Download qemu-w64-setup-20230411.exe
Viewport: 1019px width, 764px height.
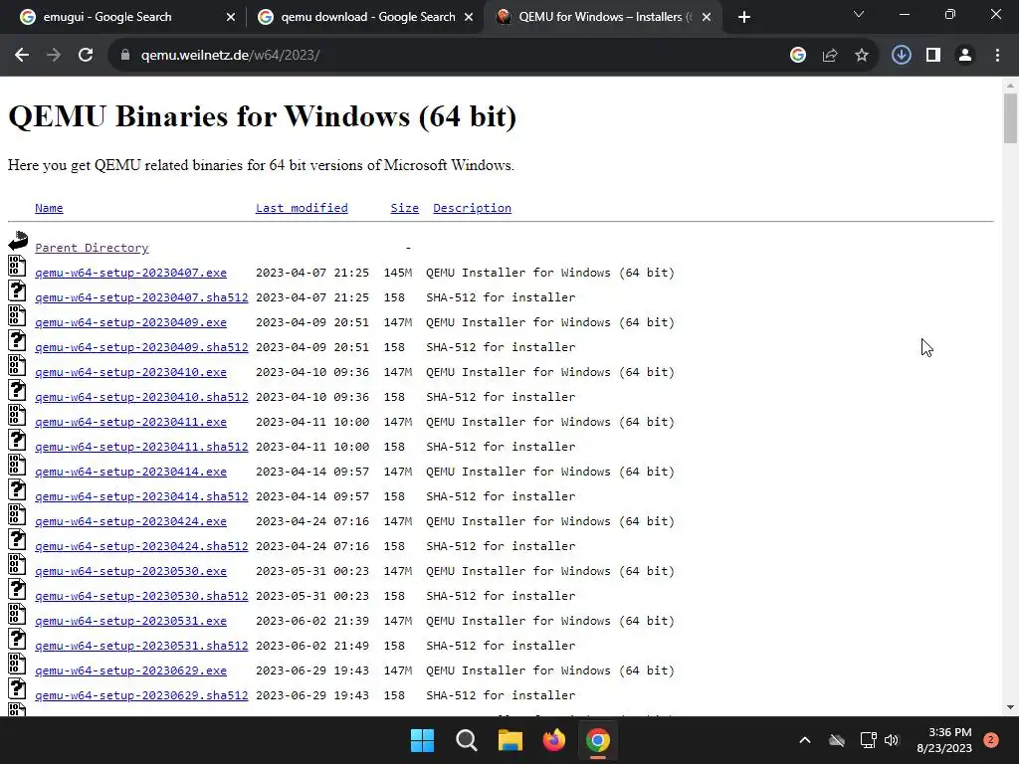[130, 422]
